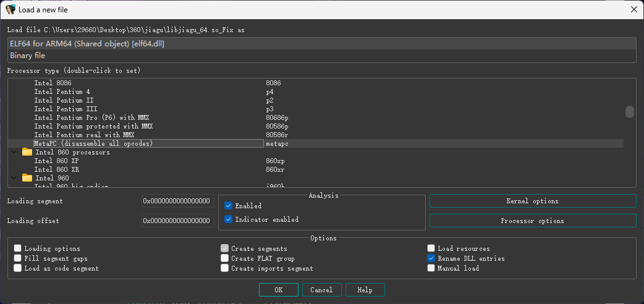This screenshot has width=644, height=304.
Task: Check Fill segment gaps
Action: [x=18, y=258]
